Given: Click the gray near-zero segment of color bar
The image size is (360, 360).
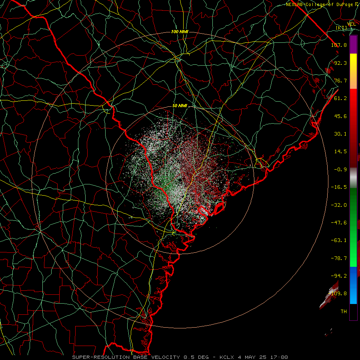Looking at the screenshot, I should coord(353,178).
